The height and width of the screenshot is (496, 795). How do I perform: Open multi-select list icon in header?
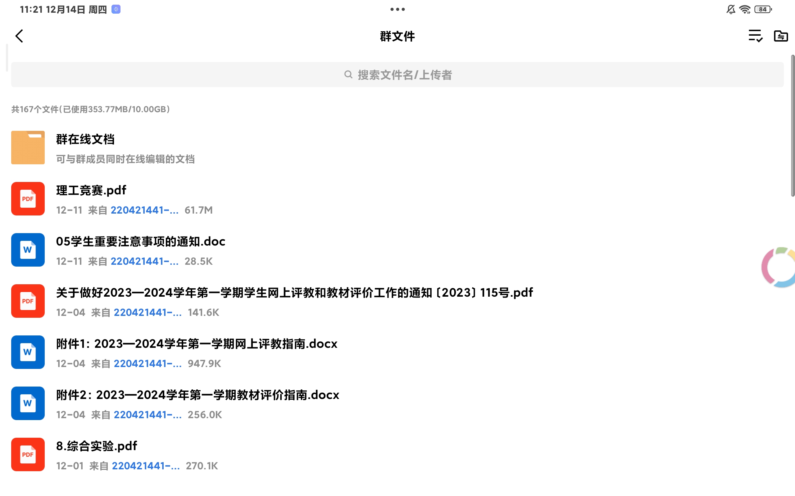pos(755,36)
